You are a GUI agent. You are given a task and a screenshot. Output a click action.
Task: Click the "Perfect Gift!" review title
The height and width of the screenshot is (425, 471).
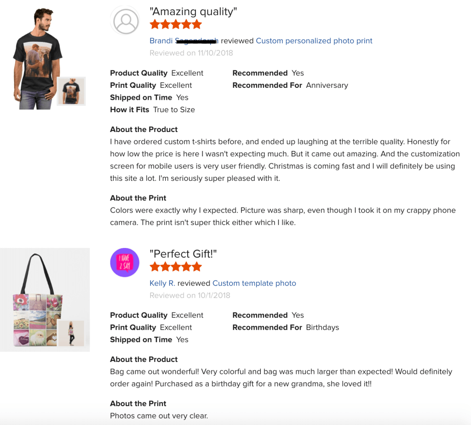point(183,254)
